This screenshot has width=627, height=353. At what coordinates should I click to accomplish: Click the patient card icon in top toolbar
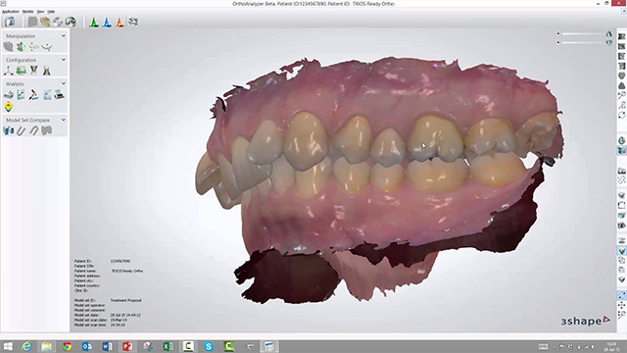tap(10, 22)
